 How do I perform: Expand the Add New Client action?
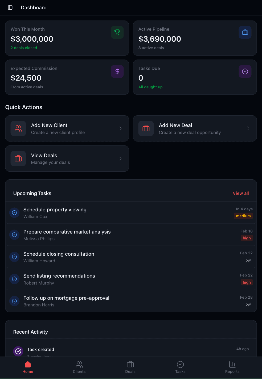pyautogui.click(x=120, y=128)
